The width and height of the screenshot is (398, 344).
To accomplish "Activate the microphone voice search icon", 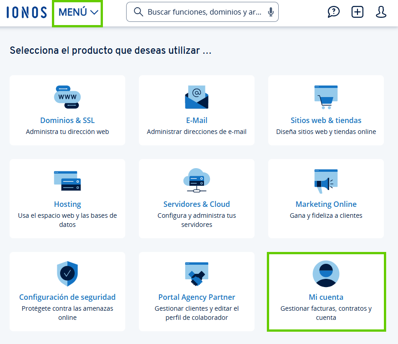I will [x=271, y=12].
